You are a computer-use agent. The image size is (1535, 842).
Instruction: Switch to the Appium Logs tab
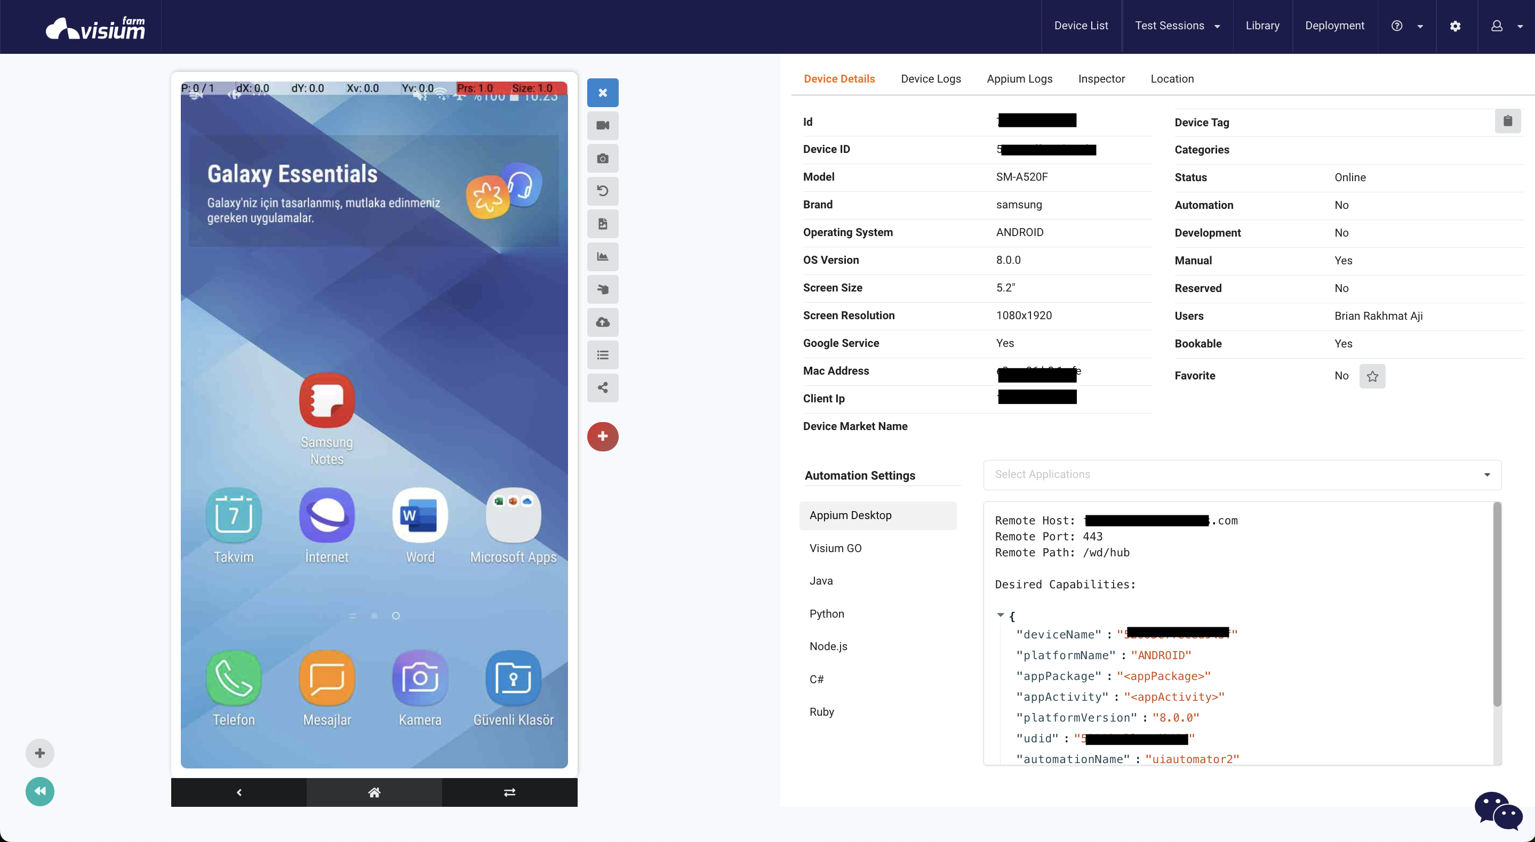(1019, 78)
